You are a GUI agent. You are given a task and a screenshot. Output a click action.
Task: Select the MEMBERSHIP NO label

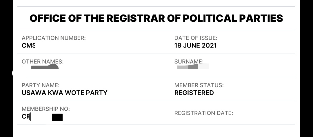click(x=46, y=109)
